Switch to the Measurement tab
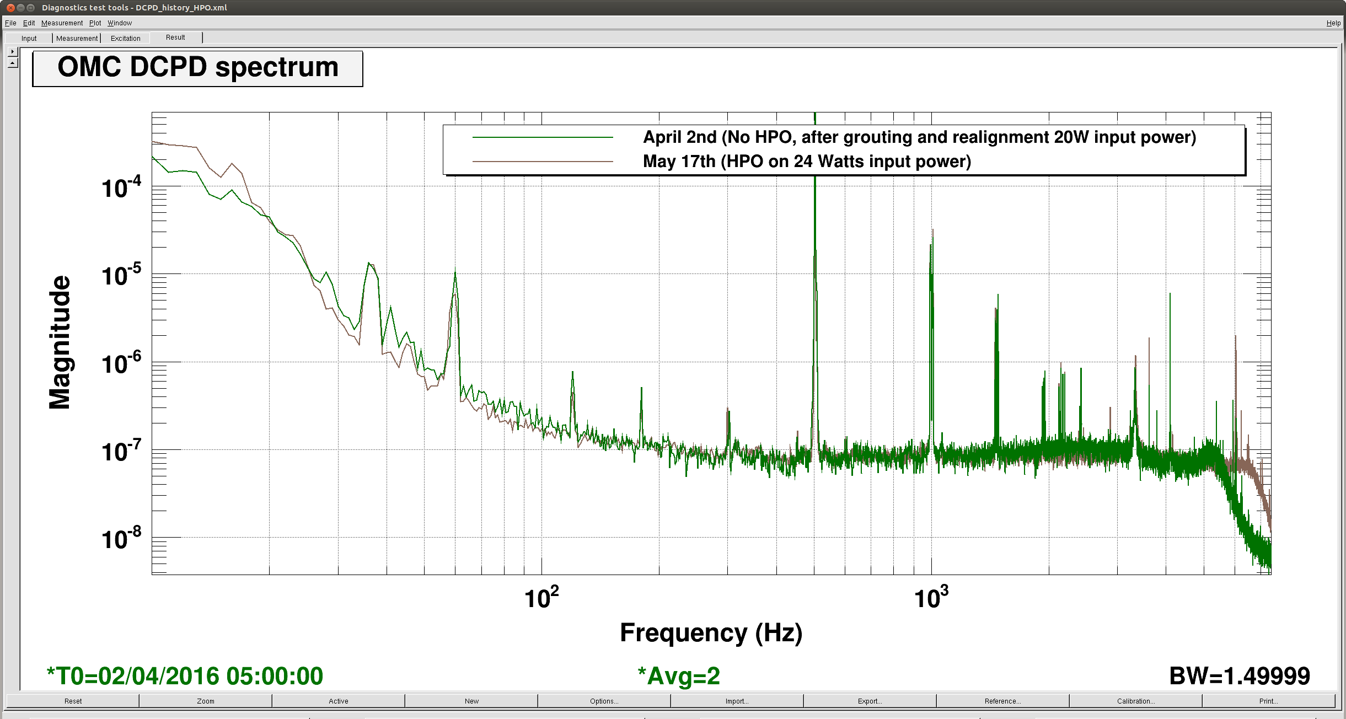Screen dimensions: 1346x719 tap(77, 38)
